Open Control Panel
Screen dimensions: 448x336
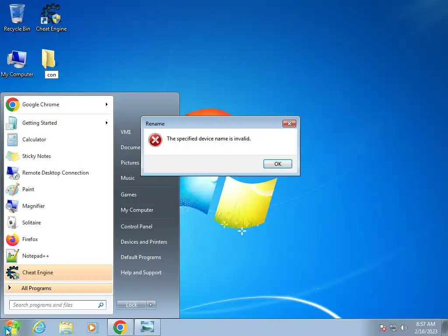pyautogui.click(x=136, y=227)
